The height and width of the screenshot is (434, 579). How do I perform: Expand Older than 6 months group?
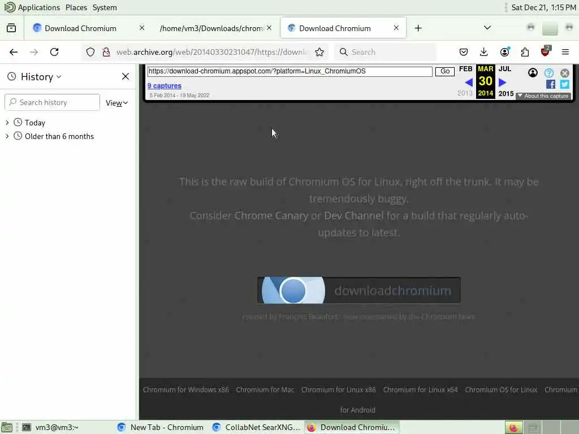[x=7, y=136]
